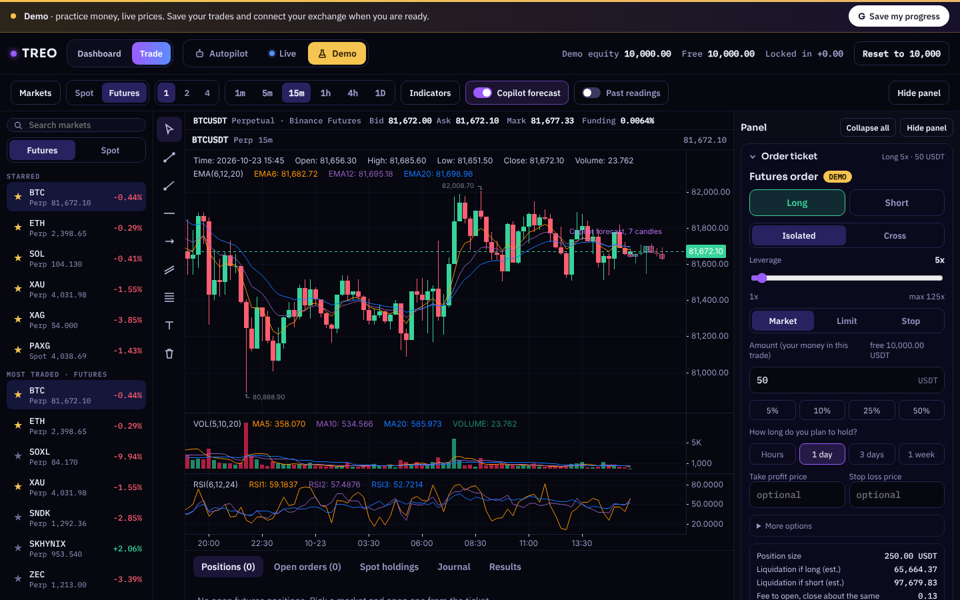
Task: Turn off the Copilot forecast toggle
Action: pyautogui.click(x=483, y=93)
